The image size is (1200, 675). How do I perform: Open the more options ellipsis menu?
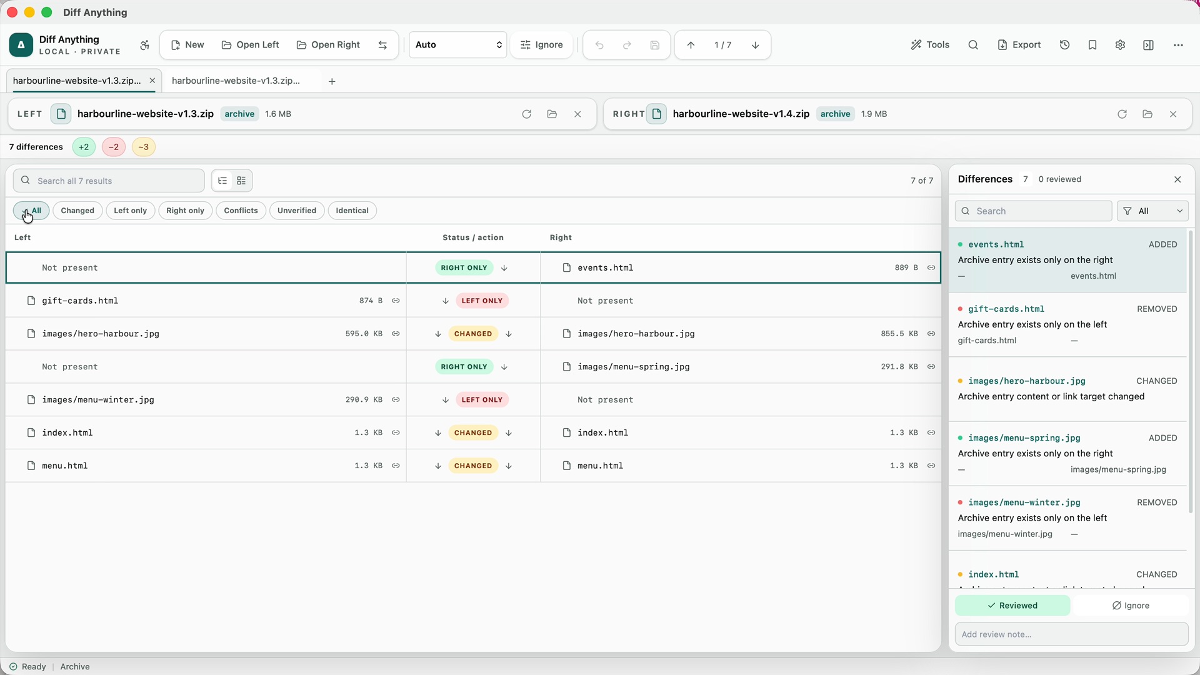[1178, 45]
